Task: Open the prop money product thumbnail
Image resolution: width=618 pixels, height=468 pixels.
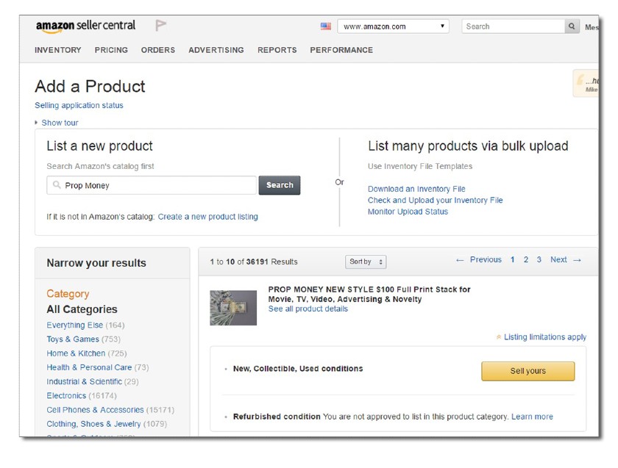Action: 233,308
